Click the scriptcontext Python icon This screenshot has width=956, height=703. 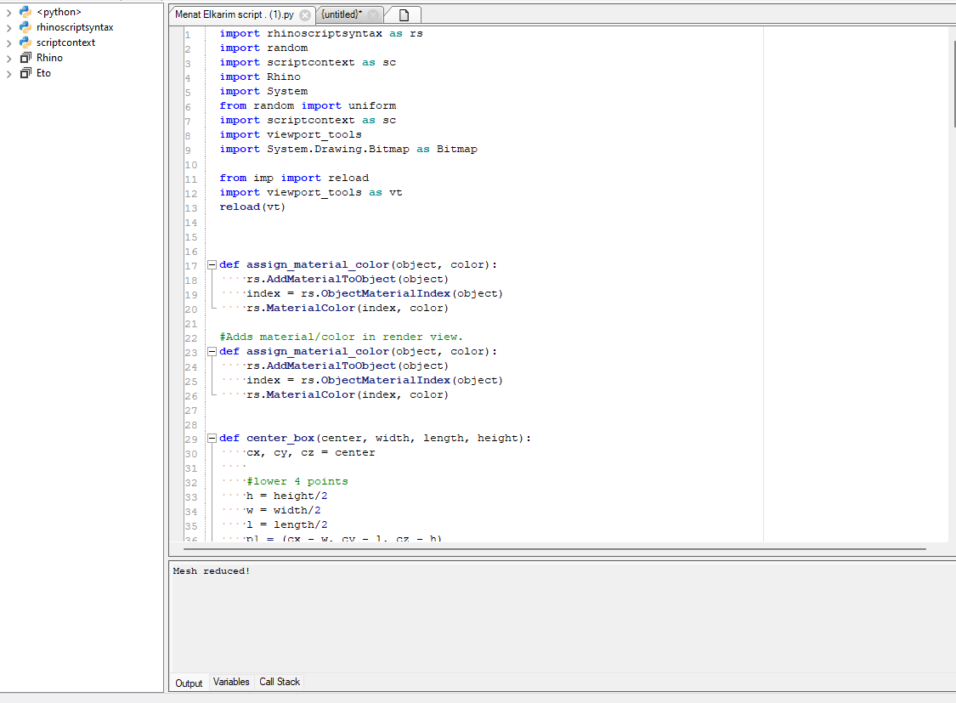tap(24, 43)
